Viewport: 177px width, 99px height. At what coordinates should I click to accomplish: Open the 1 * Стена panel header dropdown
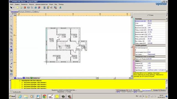166,15
